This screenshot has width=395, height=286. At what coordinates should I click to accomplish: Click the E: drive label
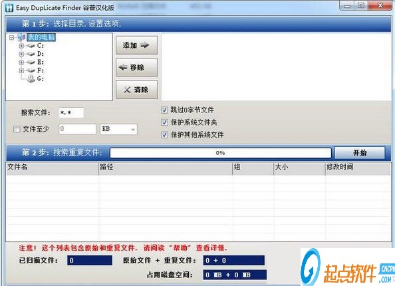click(41, 63)
